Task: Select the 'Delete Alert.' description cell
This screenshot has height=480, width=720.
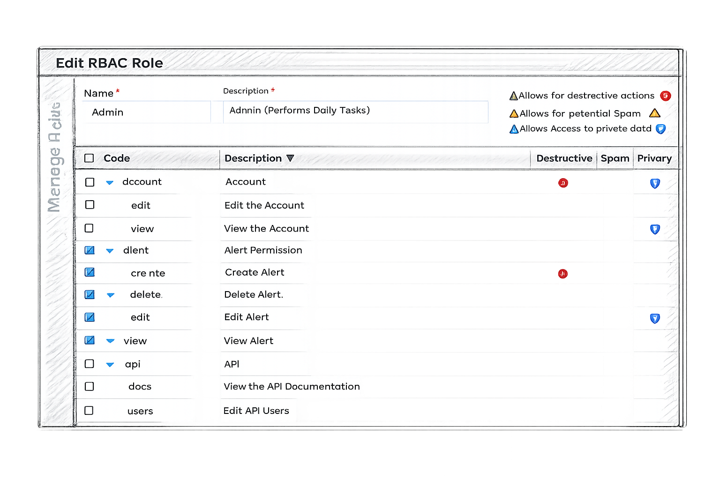Action: pyautogui.click(x=254, y=294)
